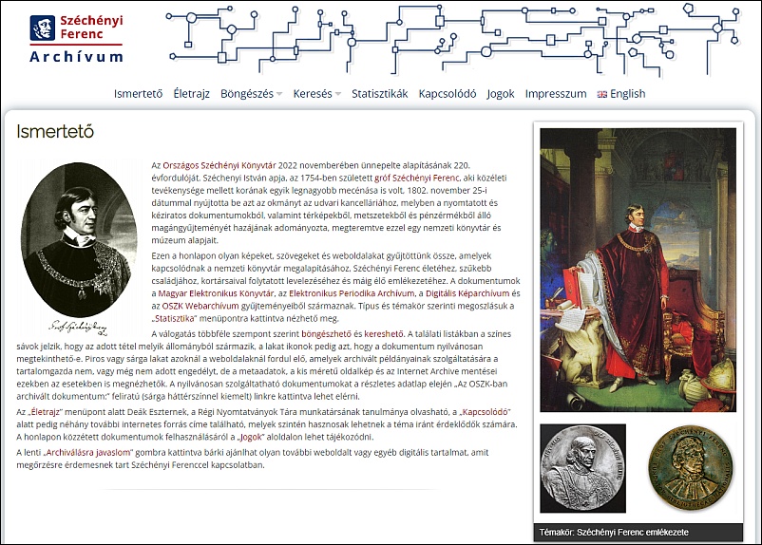
Task: Open the silver medal image
Action: [x=582, y=468]
